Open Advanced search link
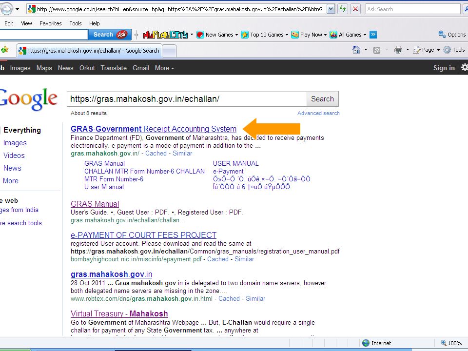 (x=318, y=114)
